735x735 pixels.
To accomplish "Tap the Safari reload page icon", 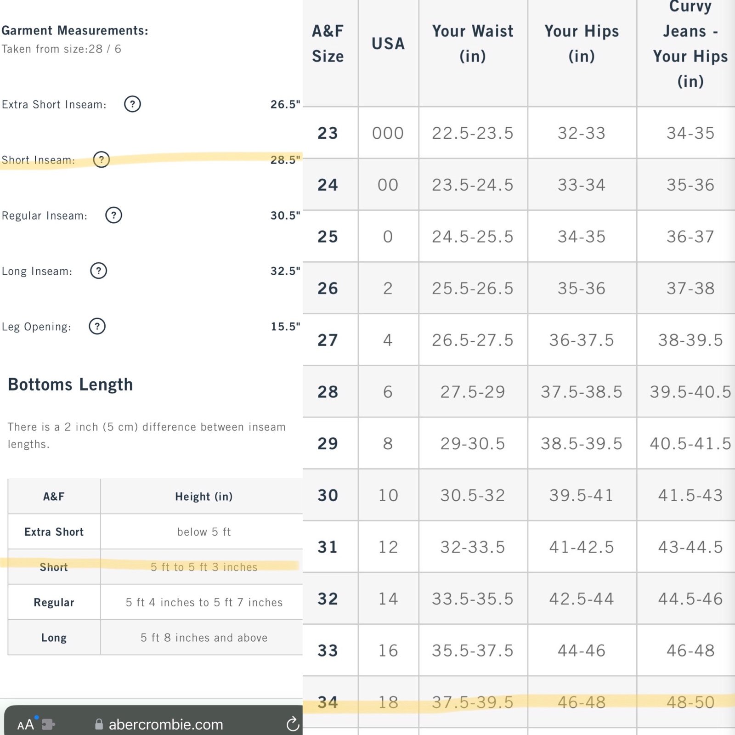I will coord(293,724).
